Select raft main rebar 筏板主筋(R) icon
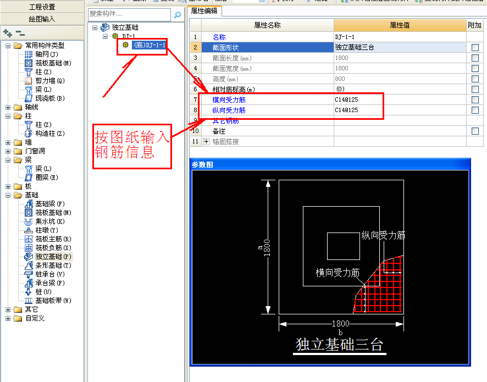The width and height of the screenshot is (487, 382). tap(28, 239)
